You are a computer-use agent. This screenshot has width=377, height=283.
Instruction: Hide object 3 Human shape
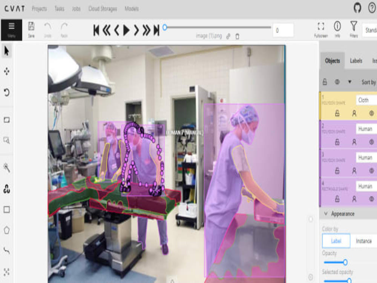tap(371, 171)
